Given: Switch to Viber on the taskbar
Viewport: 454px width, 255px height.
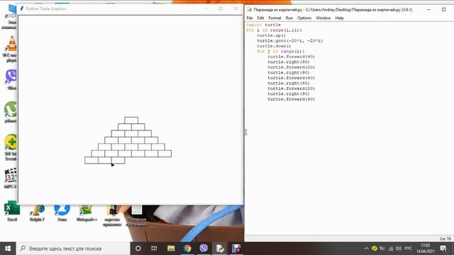Looking at the screenshot, I should 204,249.
